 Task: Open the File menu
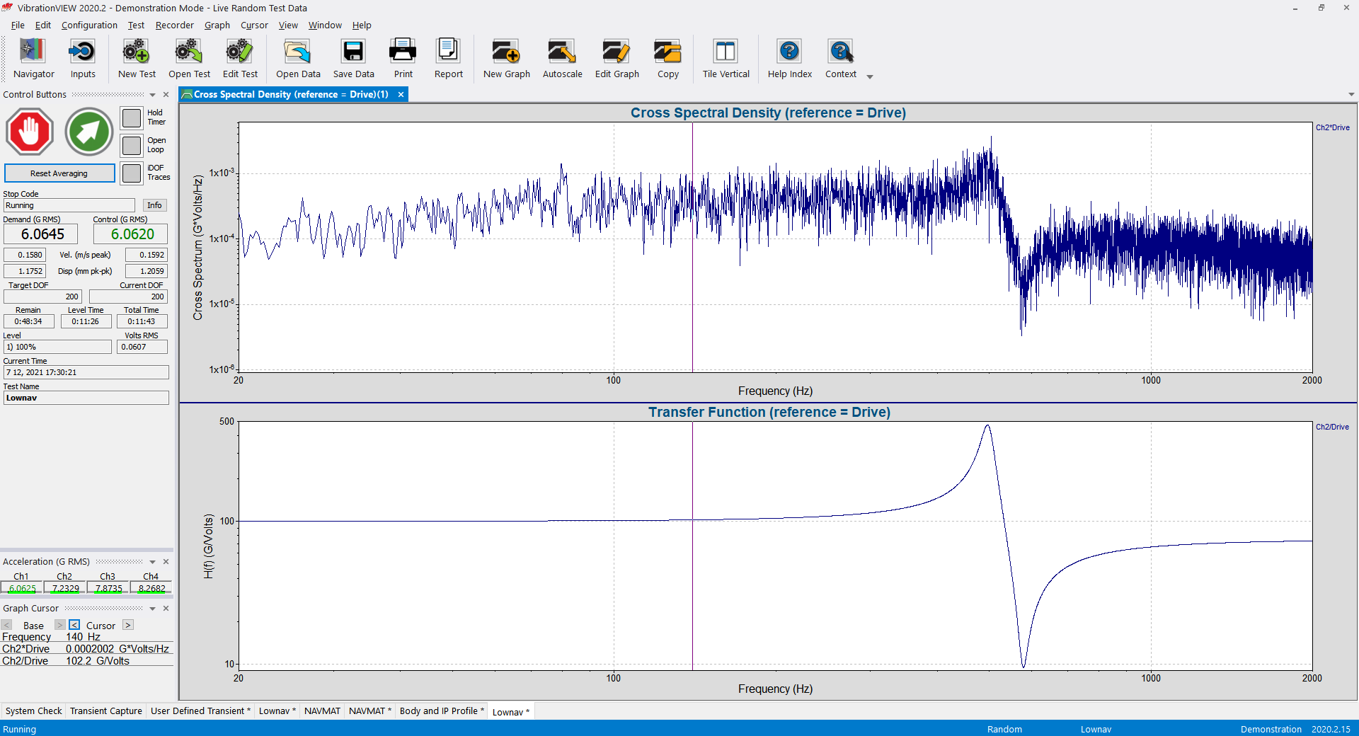pyautogui.click(x=18, y=25)
